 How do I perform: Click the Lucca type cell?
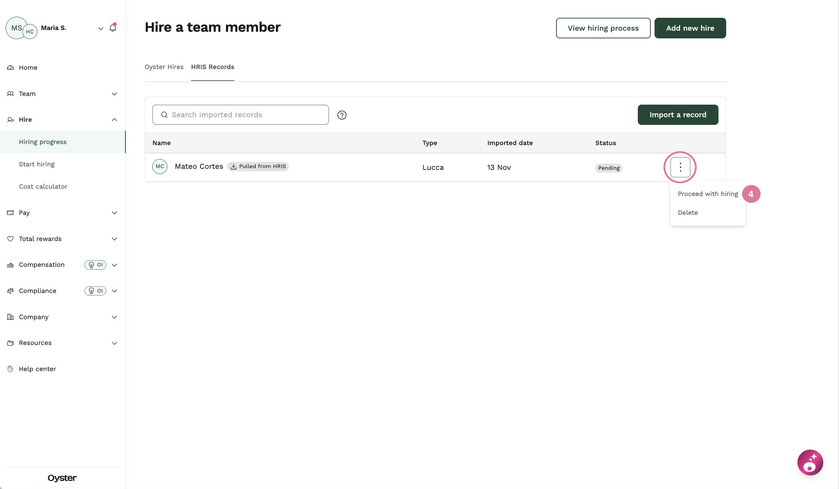pyautogui.click(x=433, y=167)
